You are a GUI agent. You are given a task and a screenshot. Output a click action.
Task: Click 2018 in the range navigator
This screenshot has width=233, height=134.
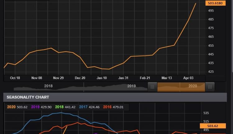(x=48, y=86)
